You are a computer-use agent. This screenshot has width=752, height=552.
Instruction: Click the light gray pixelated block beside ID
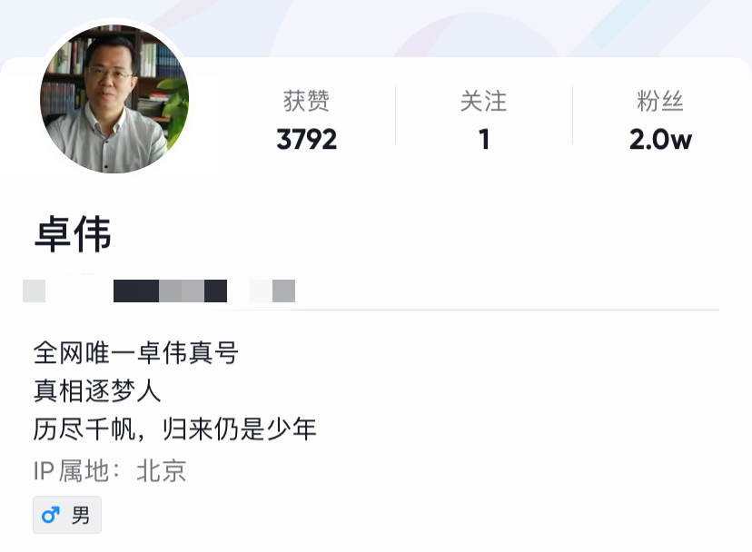[34, 291]
